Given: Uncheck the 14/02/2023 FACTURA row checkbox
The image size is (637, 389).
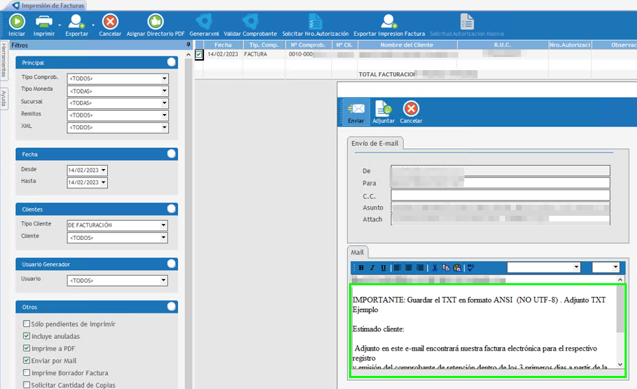Looking at the screenshot, I should (199, 54).
